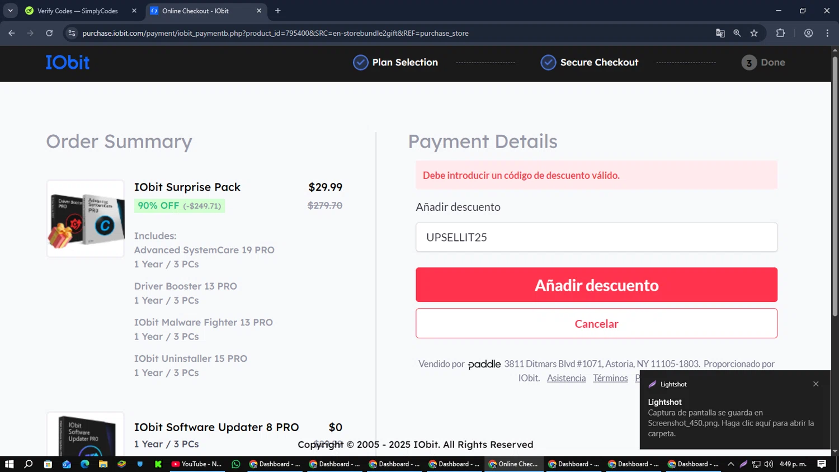Click the Cancelar button
The image size is (839, 472).
(596, 323)
